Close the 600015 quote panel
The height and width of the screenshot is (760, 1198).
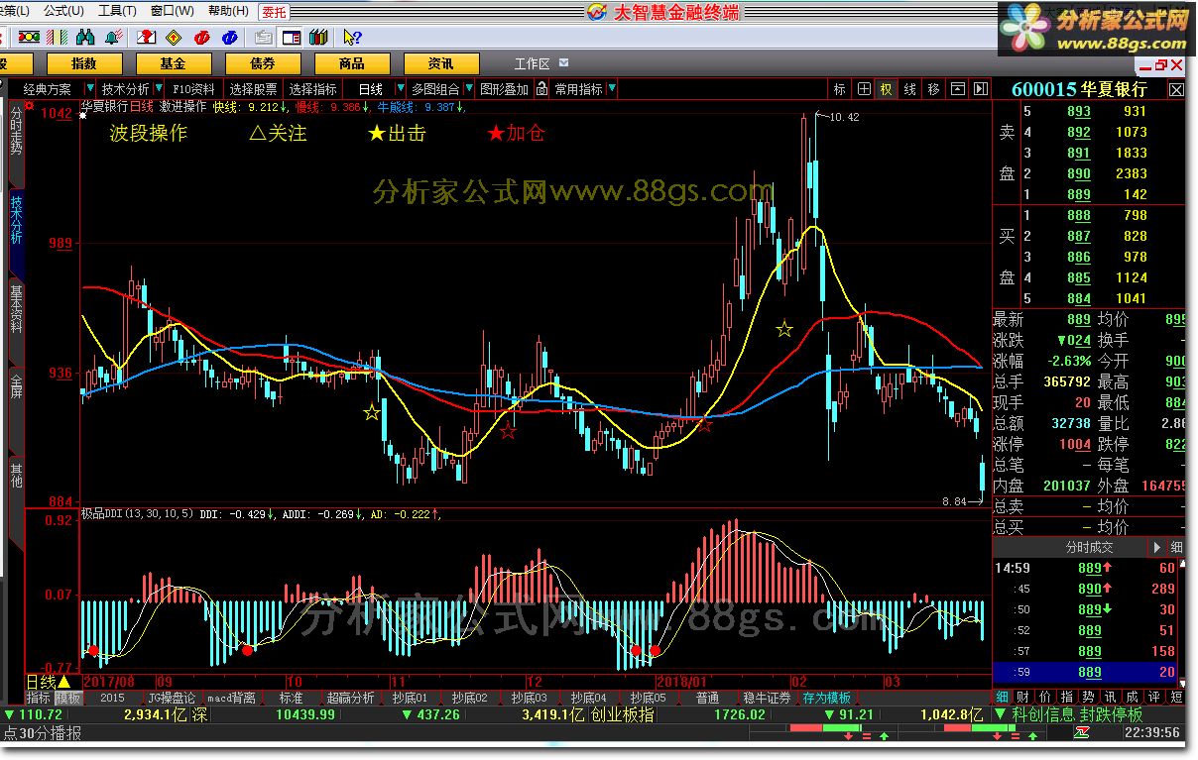point(1177,89)
